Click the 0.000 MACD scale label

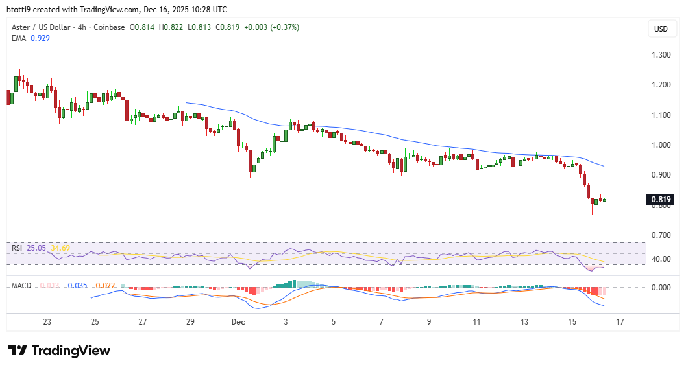pos(661,288)
